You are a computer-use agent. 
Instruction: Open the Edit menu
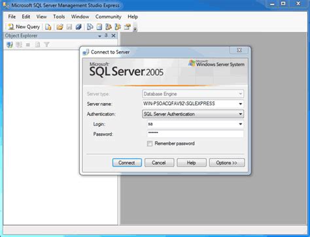[26, 16]
